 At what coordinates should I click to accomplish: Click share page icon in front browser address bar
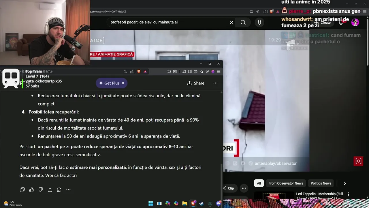[x=132, y=72]
